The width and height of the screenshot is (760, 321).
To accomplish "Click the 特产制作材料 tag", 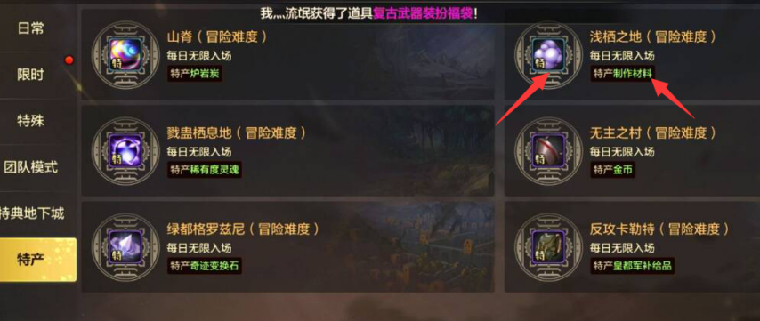I will [622, 74].
